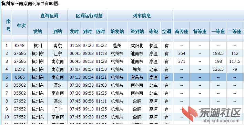Open highlighted train G586
Image resolution: width=244 pixels, height=125 pixels.
(20, 77)
